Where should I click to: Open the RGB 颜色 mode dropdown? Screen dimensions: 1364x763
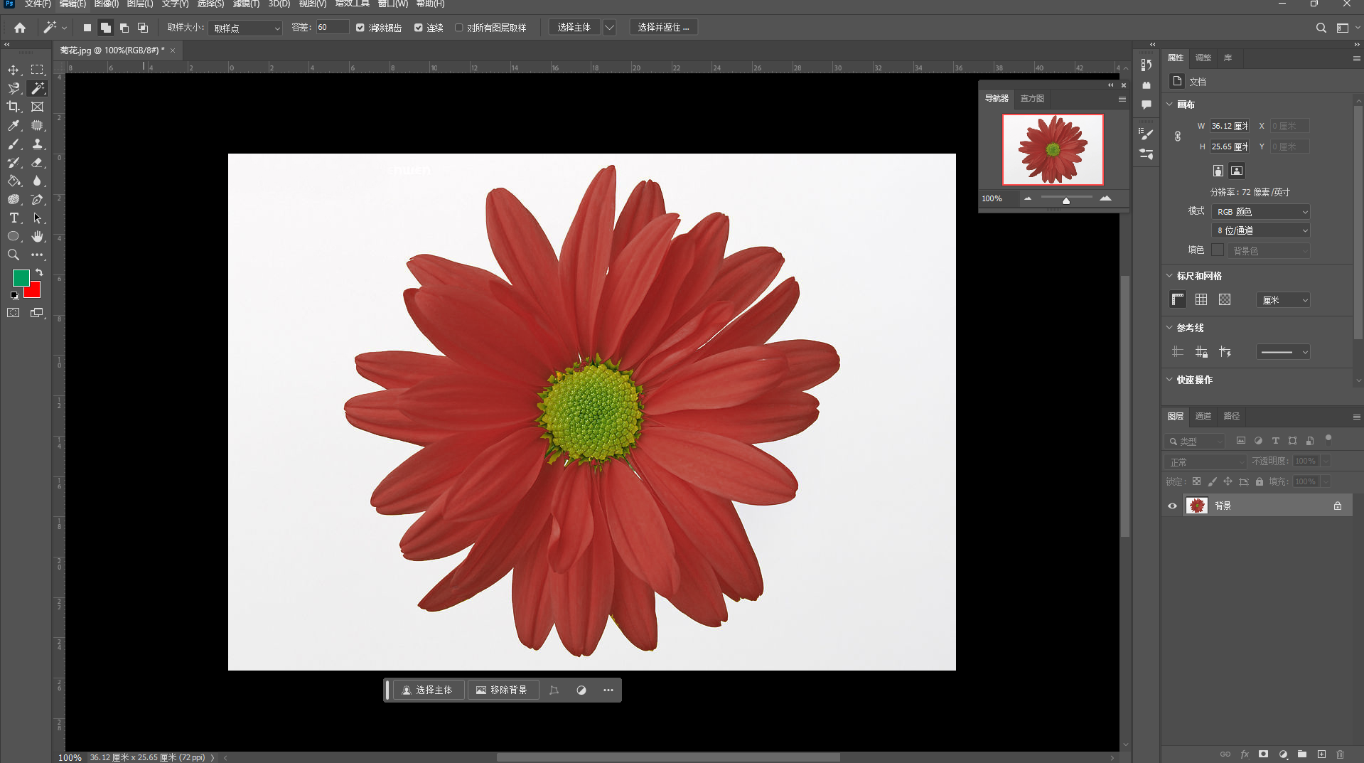(x=1260, y=212)
